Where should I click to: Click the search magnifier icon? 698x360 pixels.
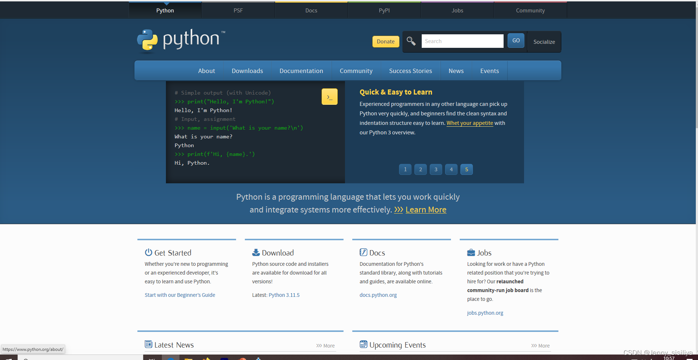tap(411, 41)
